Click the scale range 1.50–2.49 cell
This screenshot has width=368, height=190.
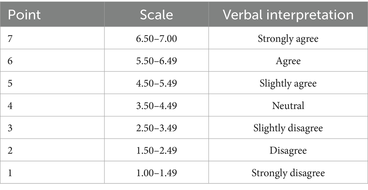coord(156,150)
